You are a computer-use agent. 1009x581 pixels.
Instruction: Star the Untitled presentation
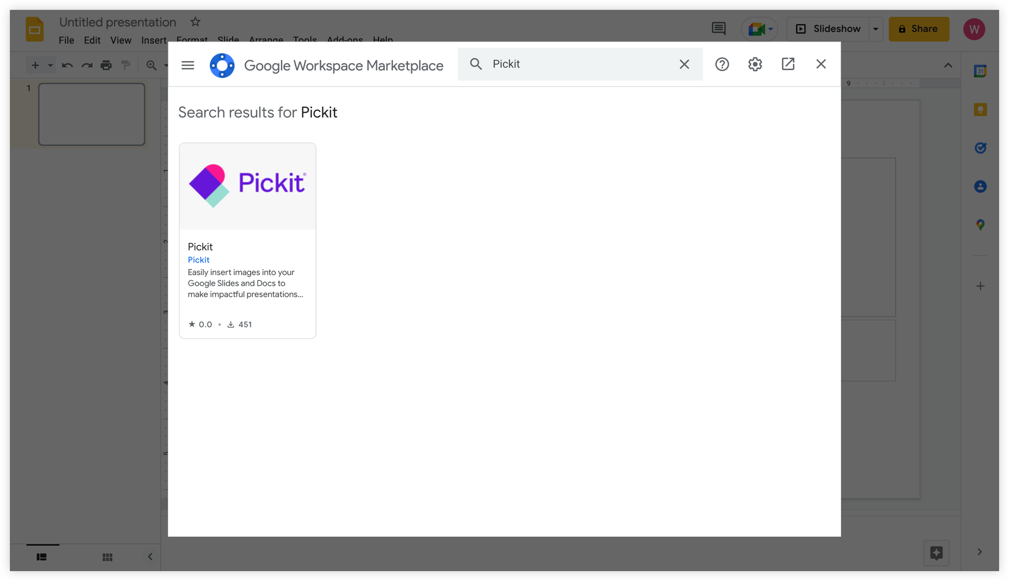point(195,22)
